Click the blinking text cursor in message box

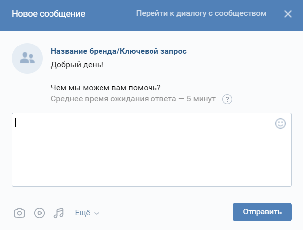(16, 123)
